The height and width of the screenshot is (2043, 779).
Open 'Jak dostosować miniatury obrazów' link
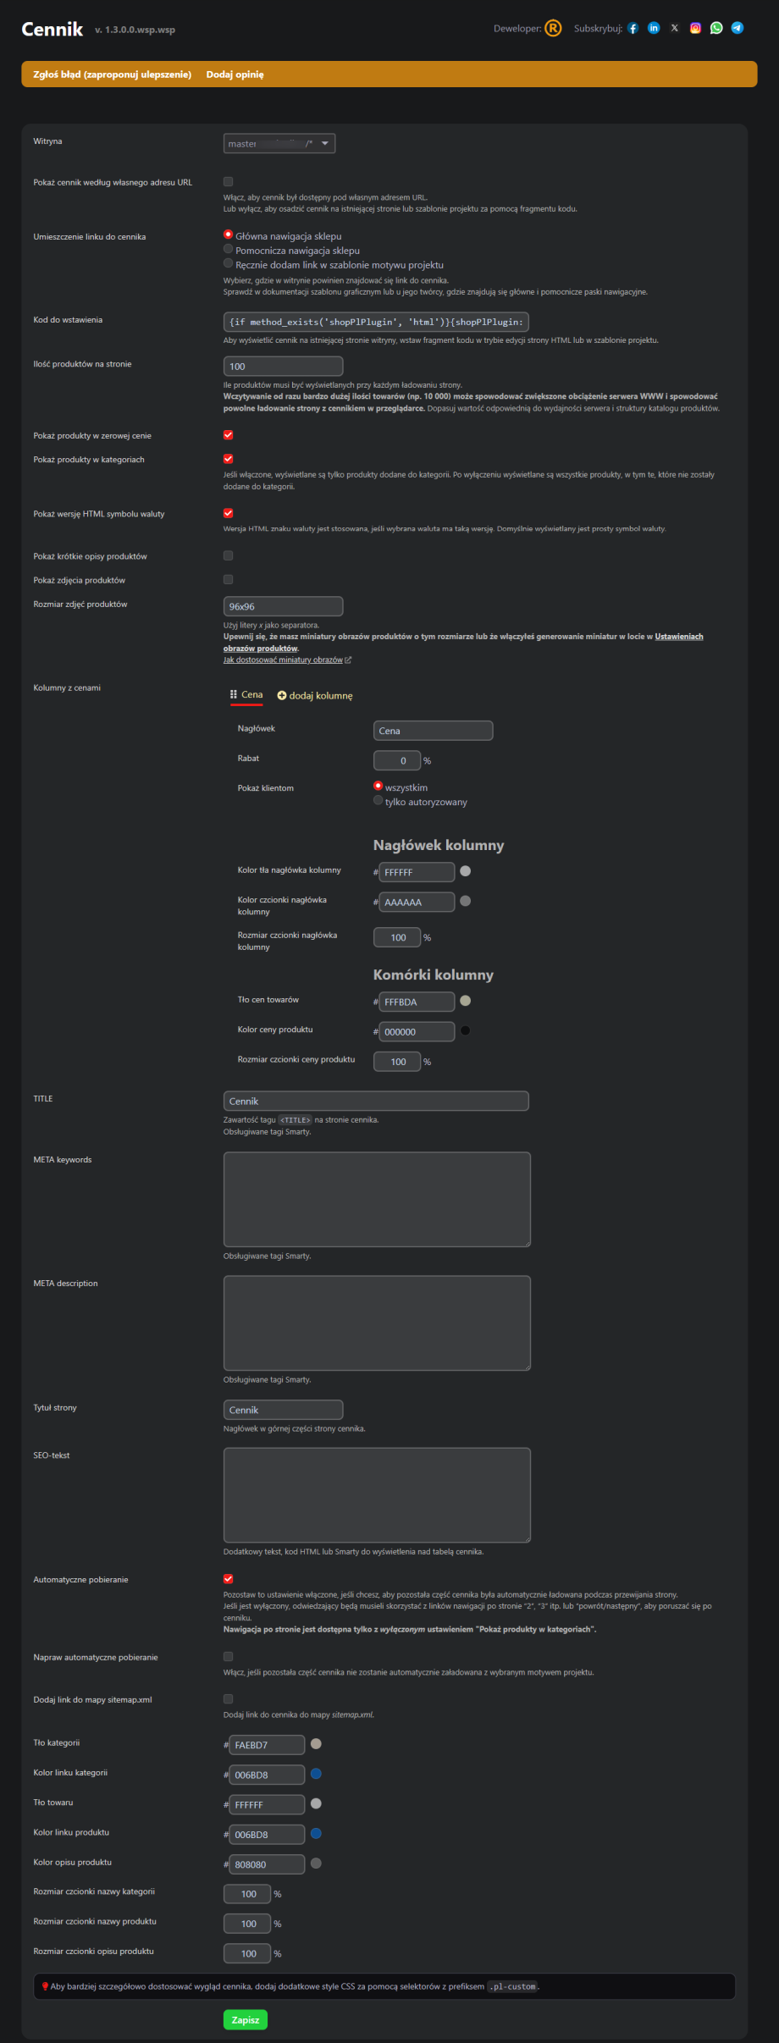click(283, 660)
